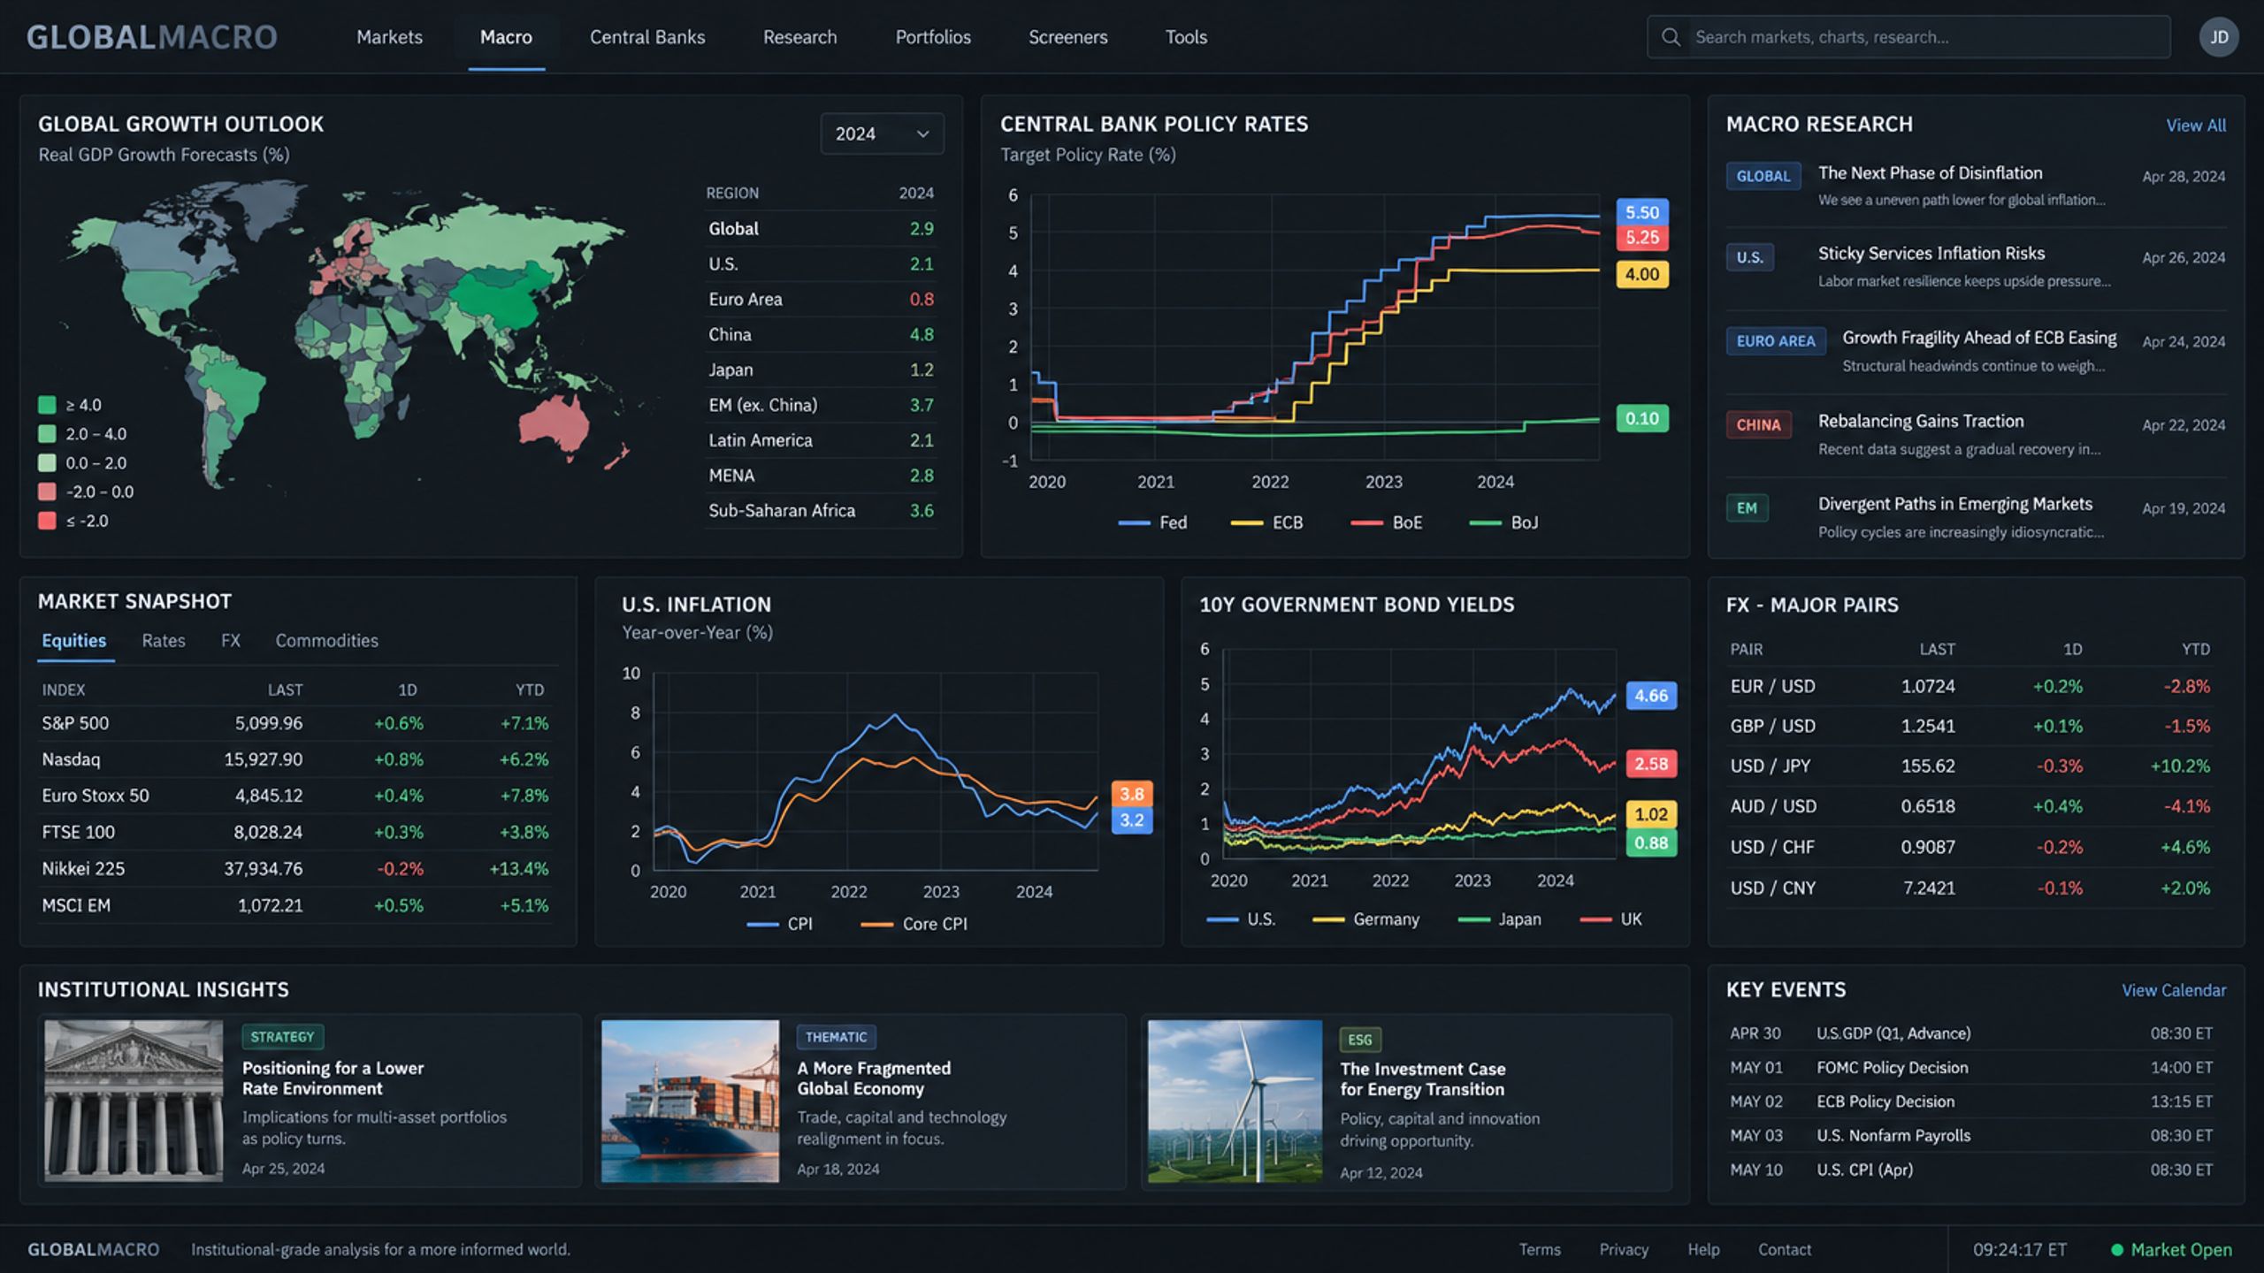Open the wind turbine article thumbnail
The height and width of the screenshot is (1273, 2264).
(1235, 1101)
